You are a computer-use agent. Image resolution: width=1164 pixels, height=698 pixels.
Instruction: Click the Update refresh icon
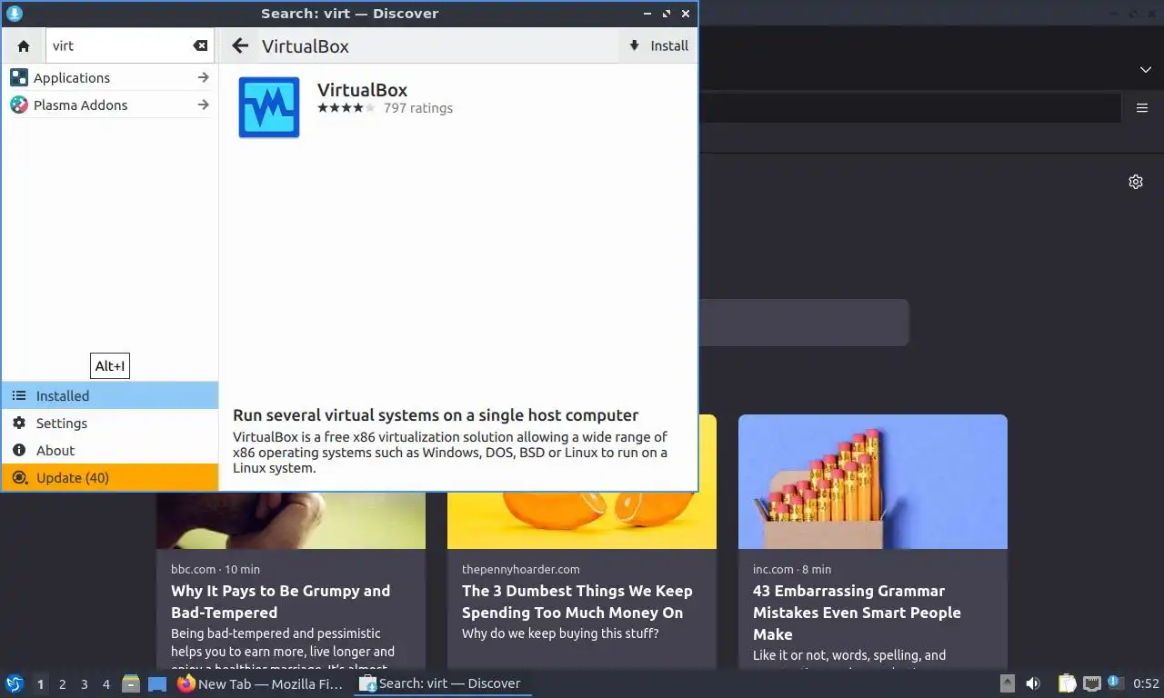(19, 477)
